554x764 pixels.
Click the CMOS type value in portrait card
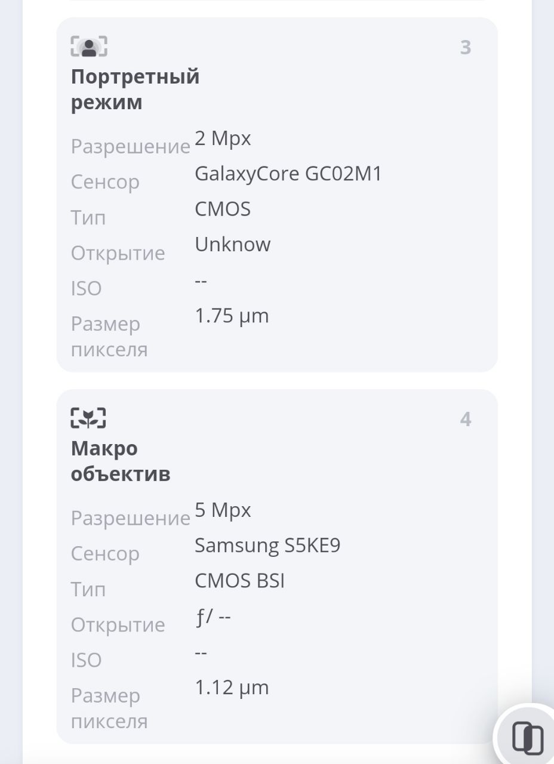coord(223,210)
